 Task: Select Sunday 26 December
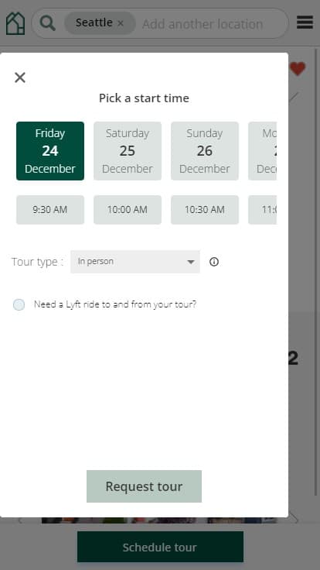click(205, 151)
